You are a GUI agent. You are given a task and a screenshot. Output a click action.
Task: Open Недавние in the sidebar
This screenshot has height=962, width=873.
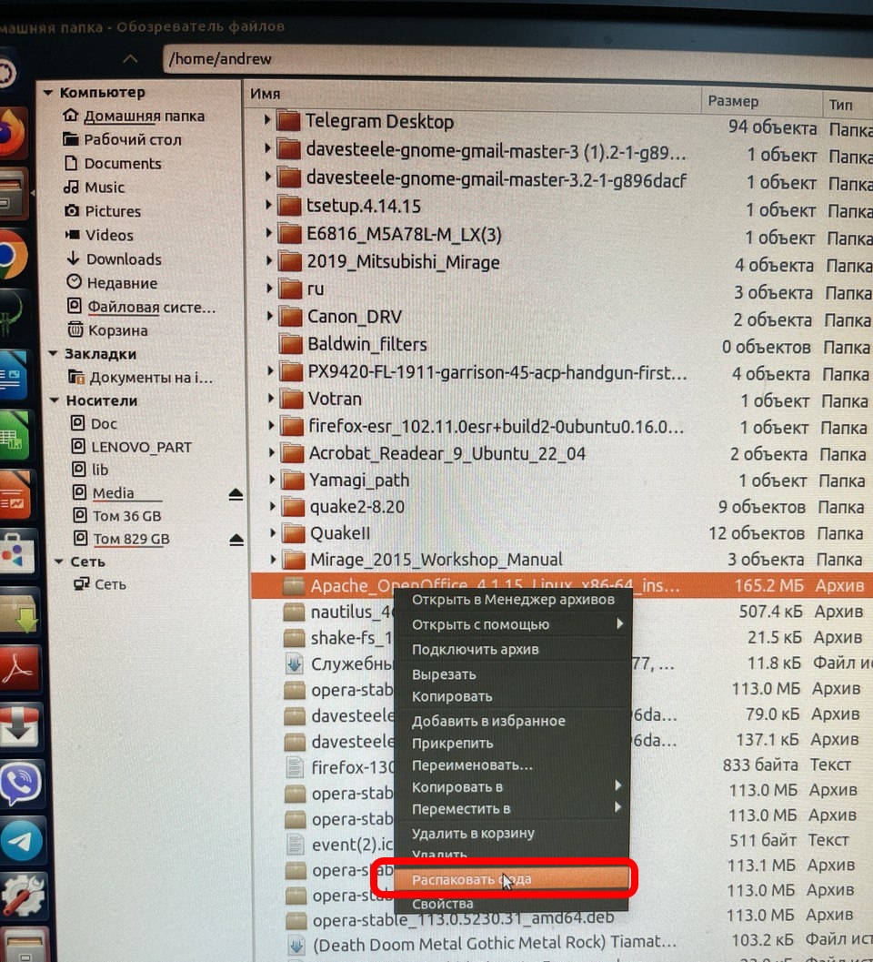pos(122,283)
